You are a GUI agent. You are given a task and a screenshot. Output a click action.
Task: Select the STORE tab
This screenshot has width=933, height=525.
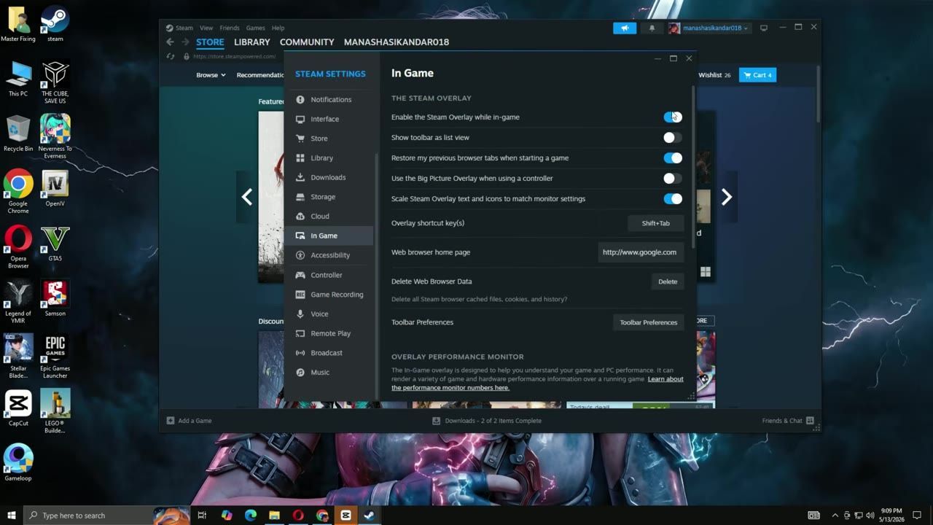pos(210,42)
